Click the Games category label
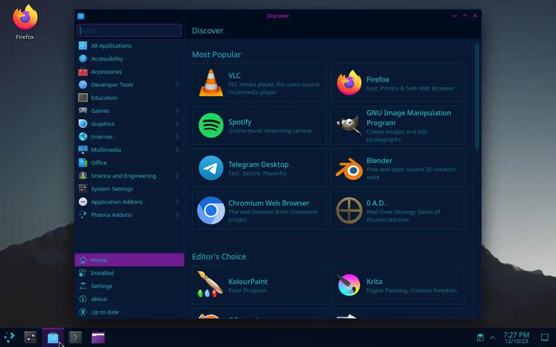The height and width of the screenshot is (347, 556). click(x=100, y=111)
